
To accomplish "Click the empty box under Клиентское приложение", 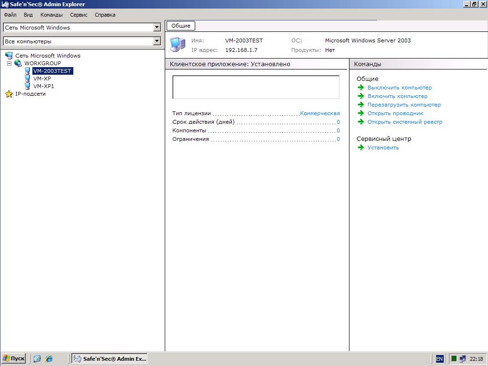I will pos(256,87).
